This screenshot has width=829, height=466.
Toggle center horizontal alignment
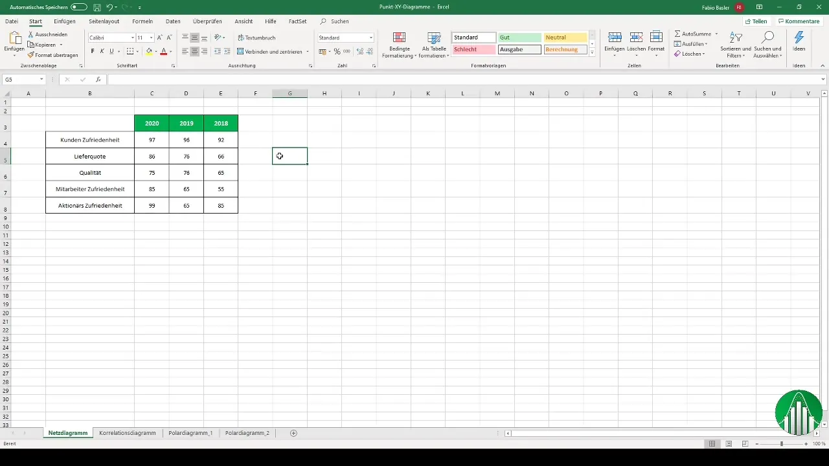coord(194,51)
